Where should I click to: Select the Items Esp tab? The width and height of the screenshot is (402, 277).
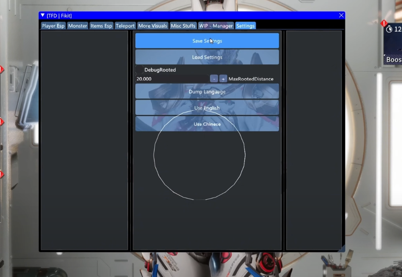pos(101,26)
